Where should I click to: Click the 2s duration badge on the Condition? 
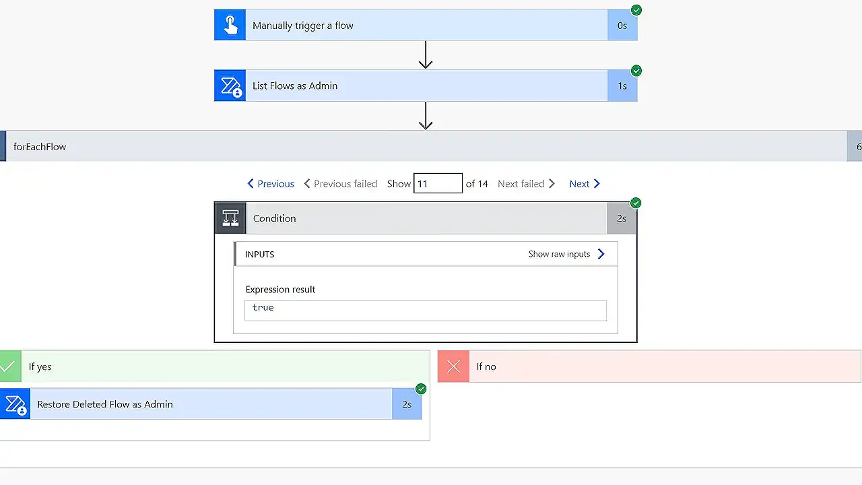pyautogui.click(x=622, y=218)
